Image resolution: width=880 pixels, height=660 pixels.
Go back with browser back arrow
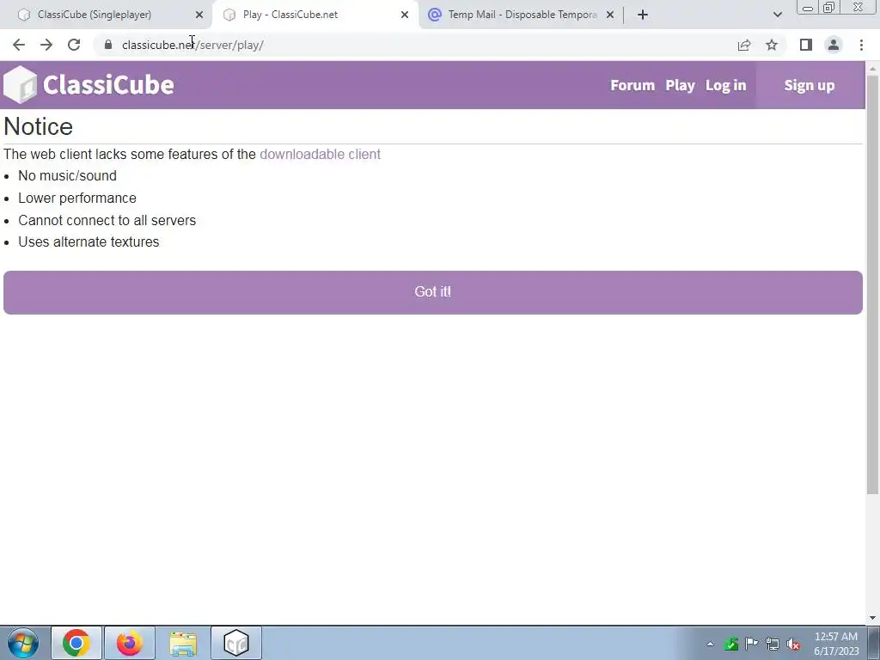pyautogui.click(x=19, y=45)
